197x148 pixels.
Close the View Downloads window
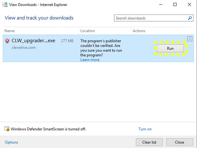189,5
